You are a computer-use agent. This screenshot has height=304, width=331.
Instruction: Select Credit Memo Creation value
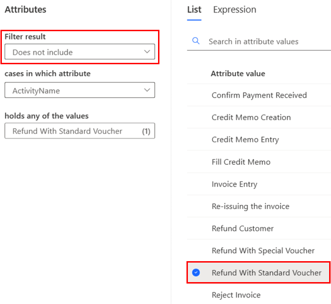pos(251,117)
